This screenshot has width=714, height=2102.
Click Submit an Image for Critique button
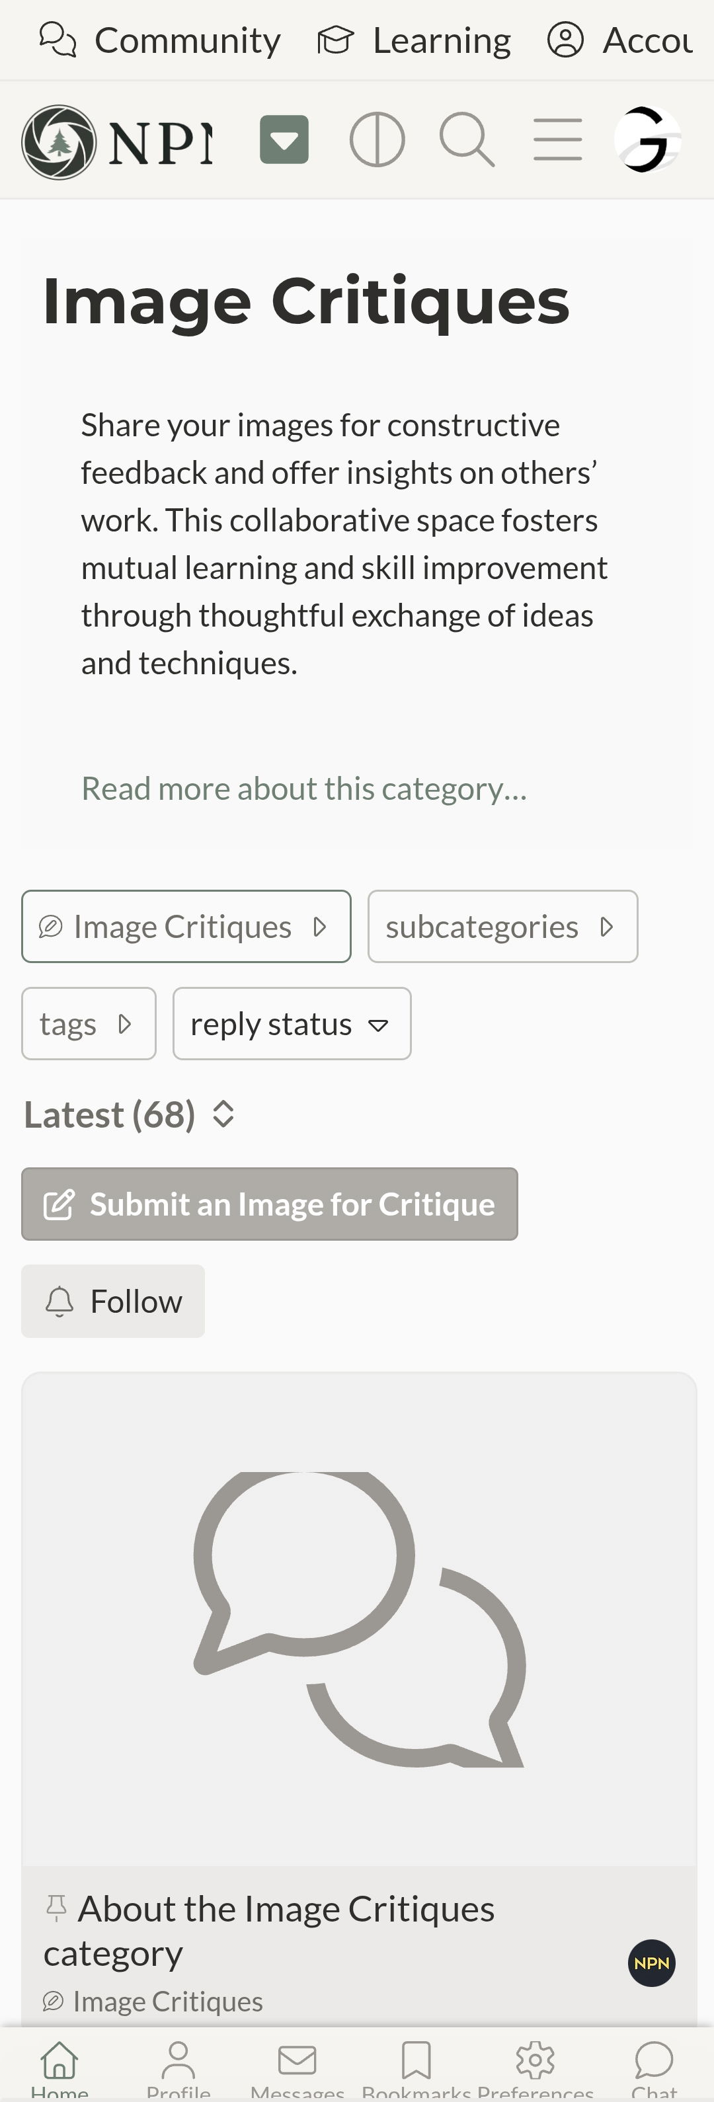pos(269,1204)
